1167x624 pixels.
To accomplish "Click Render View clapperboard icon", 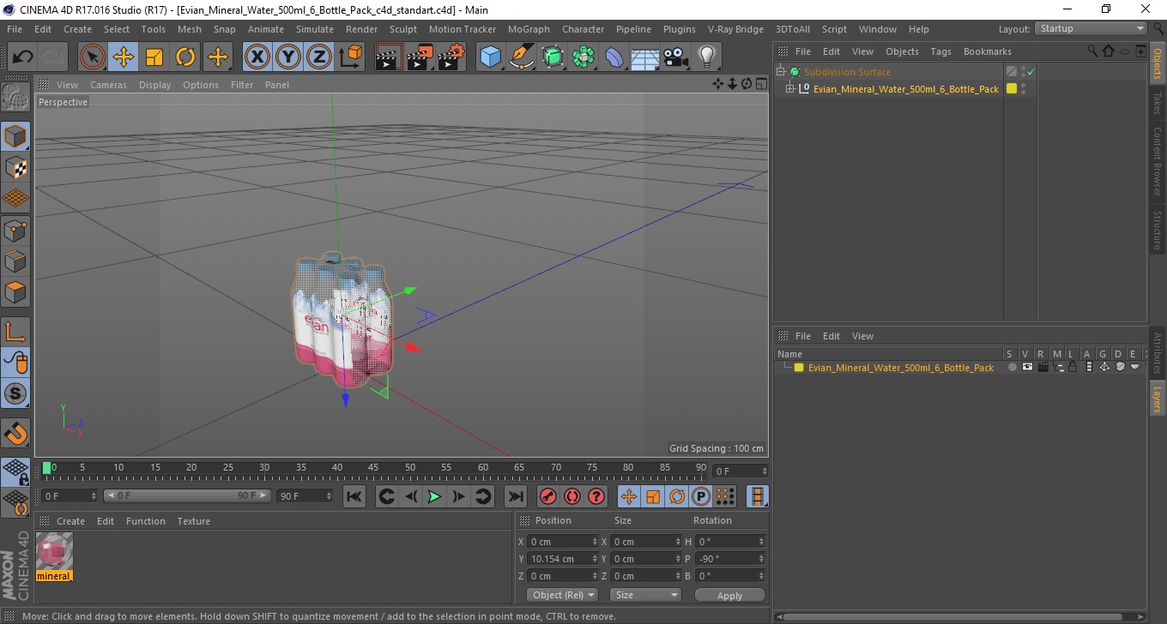I will click(x=389, y=57).
